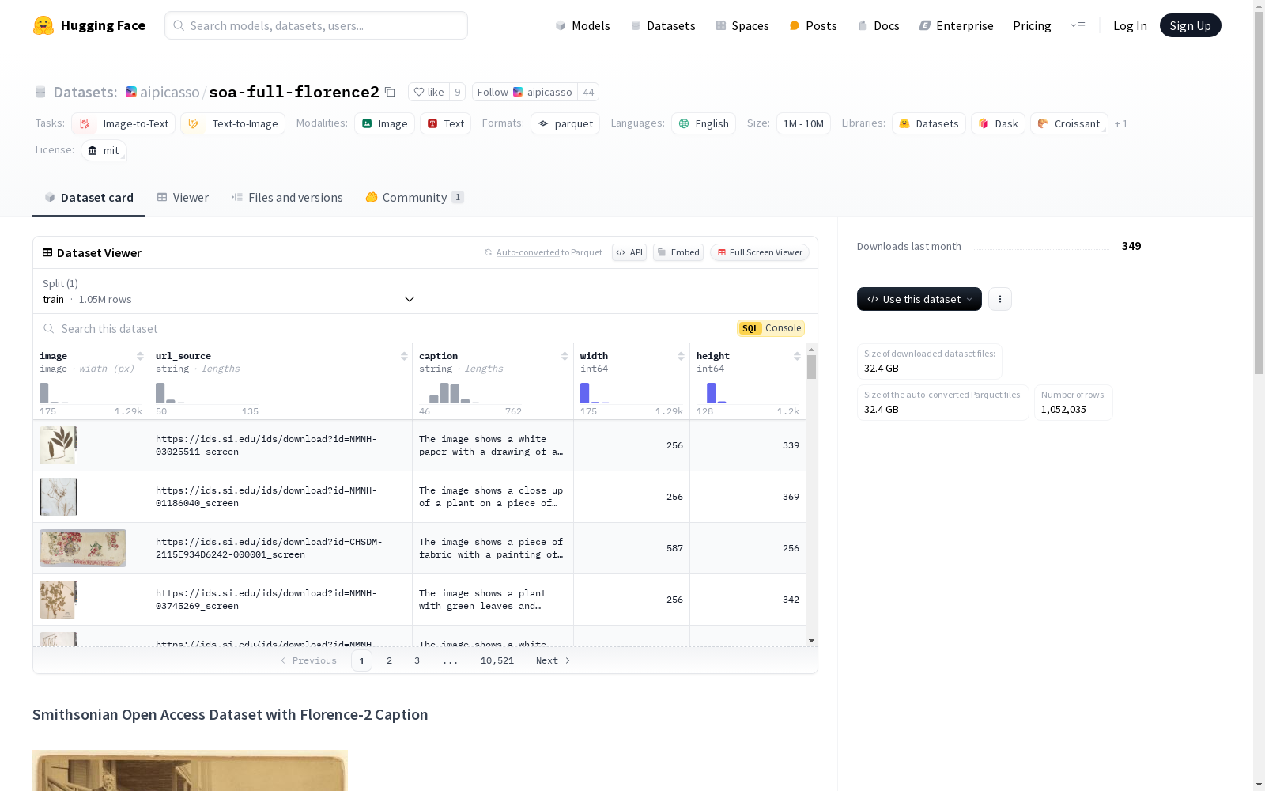Sort the width column
Screen dimensions: 1265x791
tap(681, 356)
